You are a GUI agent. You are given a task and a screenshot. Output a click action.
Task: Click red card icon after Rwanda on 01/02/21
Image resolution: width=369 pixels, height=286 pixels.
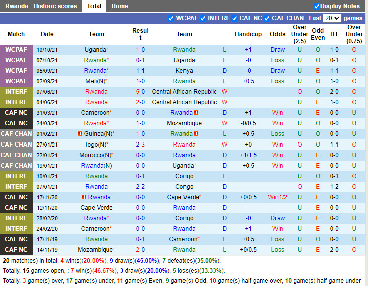coord(196,134)
